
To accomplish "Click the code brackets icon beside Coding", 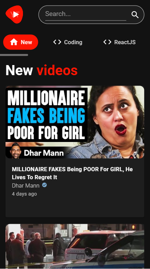I will pyautogui.click(x=57, y=42).
